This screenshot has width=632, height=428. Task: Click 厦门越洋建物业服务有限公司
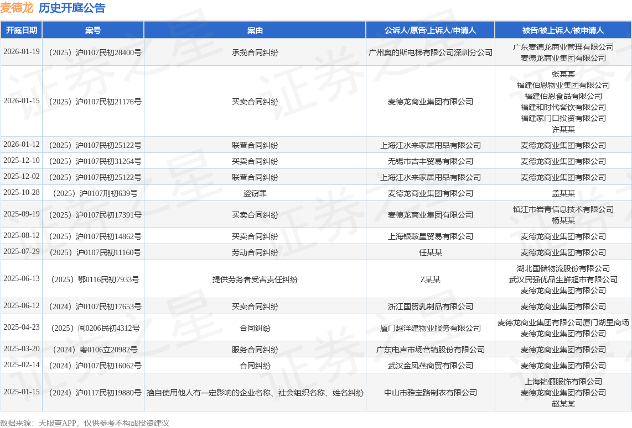(x=430, y=328)
